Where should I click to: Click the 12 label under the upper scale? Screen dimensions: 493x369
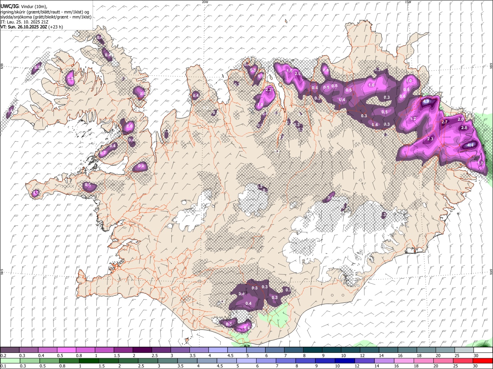[362, 356]
